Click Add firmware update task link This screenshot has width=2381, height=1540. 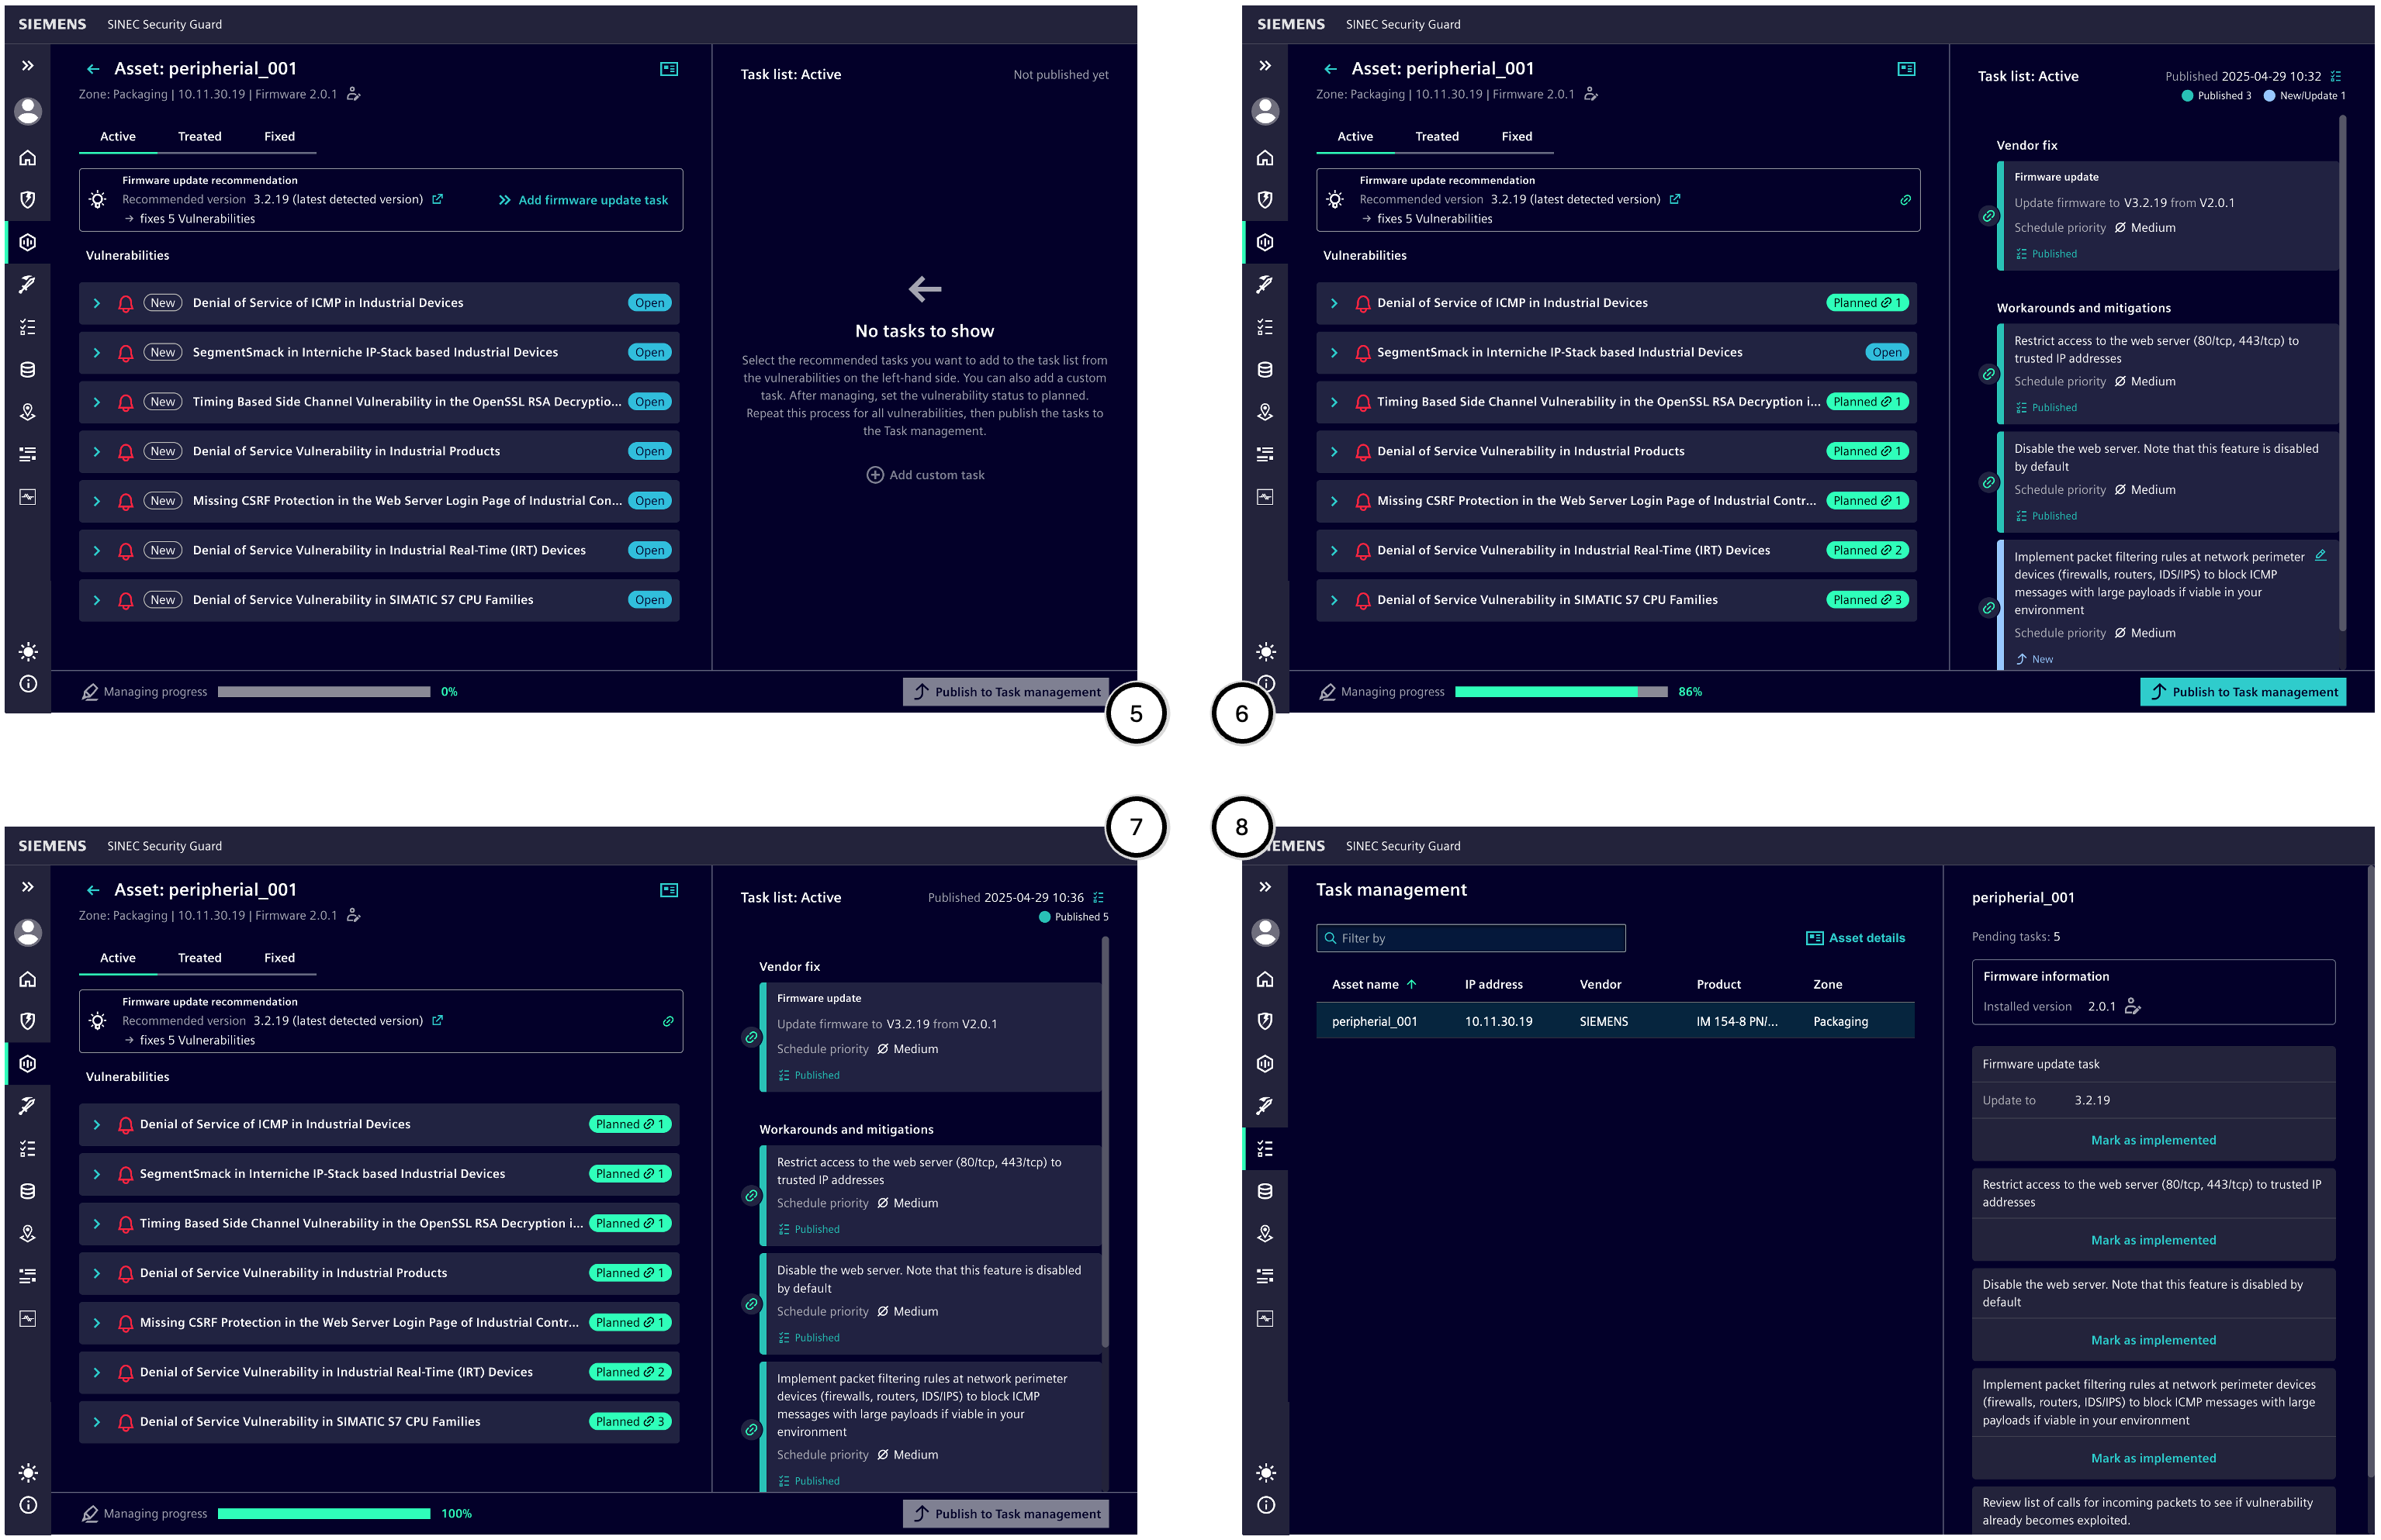click(583, 200)
